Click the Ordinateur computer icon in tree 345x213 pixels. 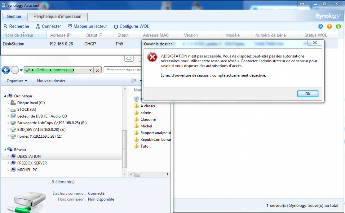pos(10,96)
